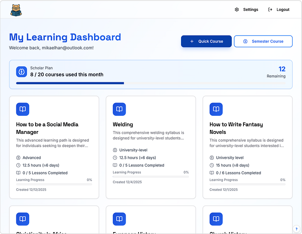
Task: Click 0 / 6 Lessons Completed text
Action: click(x=238, y=173)
